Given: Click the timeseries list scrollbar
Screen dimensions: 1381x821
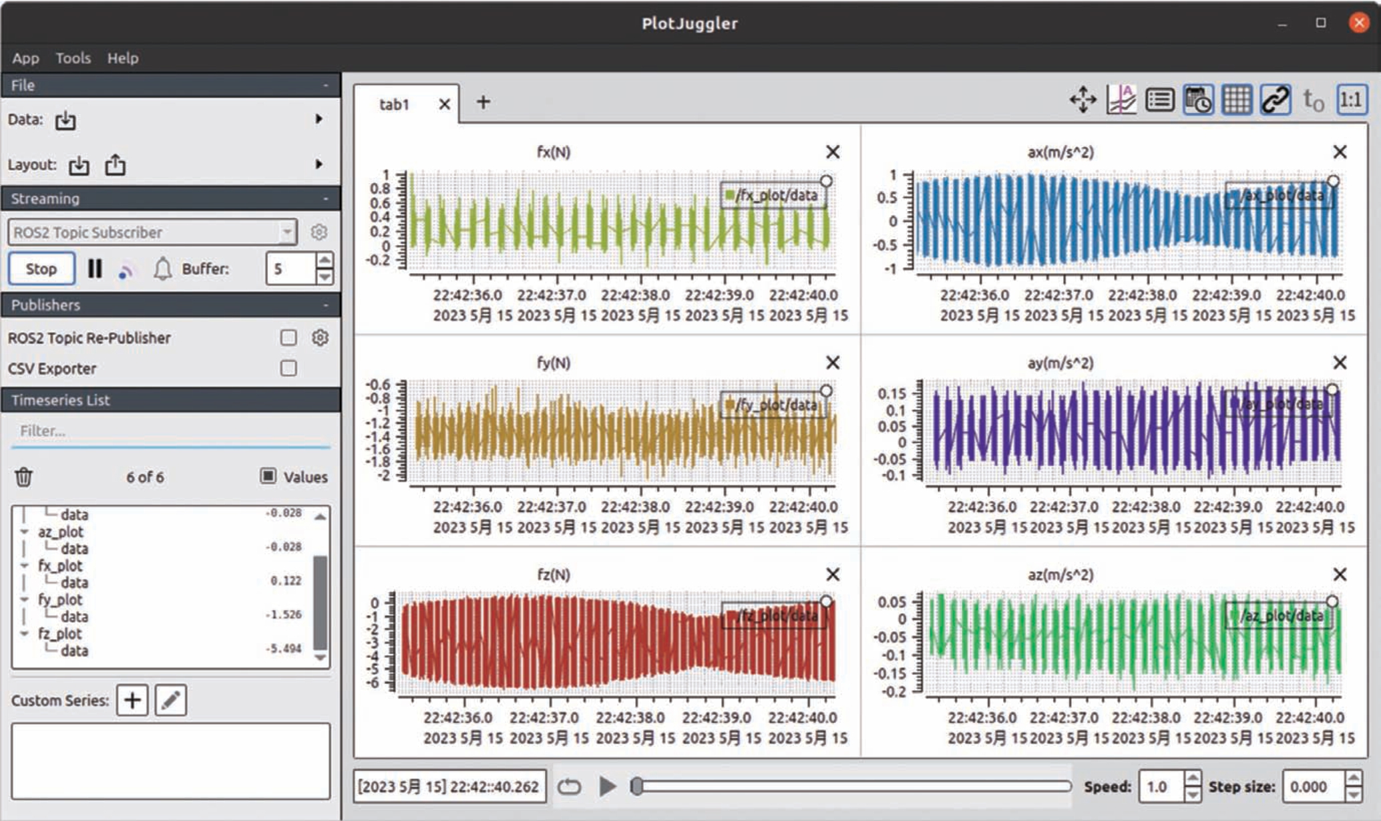Looking at the screenshot, I should tap(321, 603).
